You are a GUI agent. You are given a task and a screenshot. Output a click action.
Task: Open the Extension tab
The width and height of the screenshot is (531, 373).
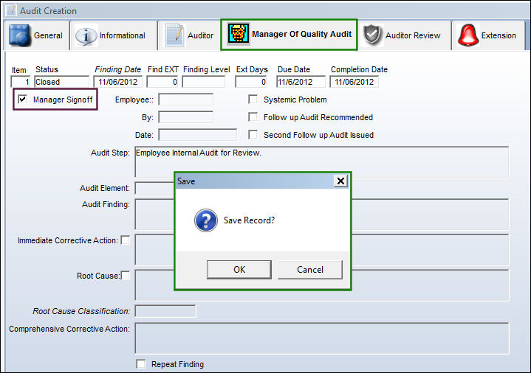tap(488, 35)
